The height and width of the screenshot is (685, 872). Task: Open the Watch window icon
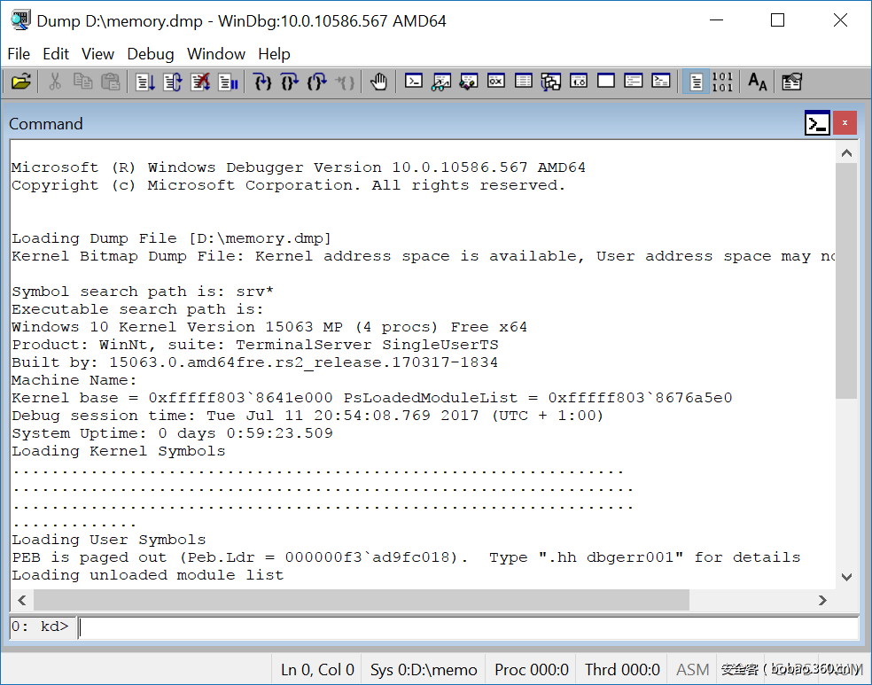point(441,82)
